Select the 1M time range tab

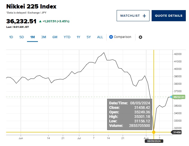click(x=33, y=37)
